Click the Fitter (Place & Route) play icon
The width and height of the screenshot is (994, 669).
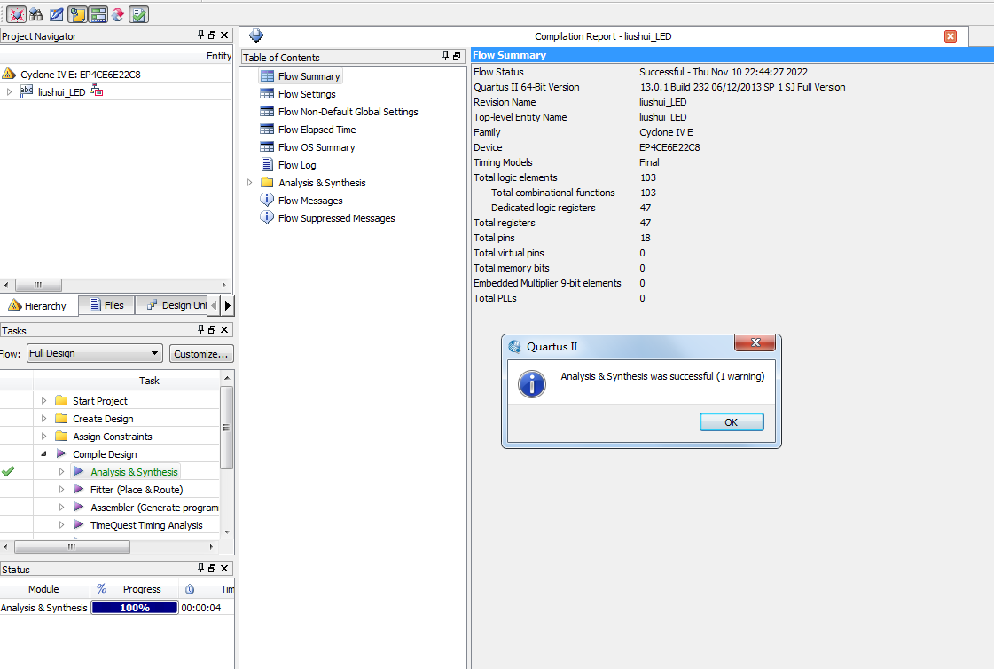79,489
